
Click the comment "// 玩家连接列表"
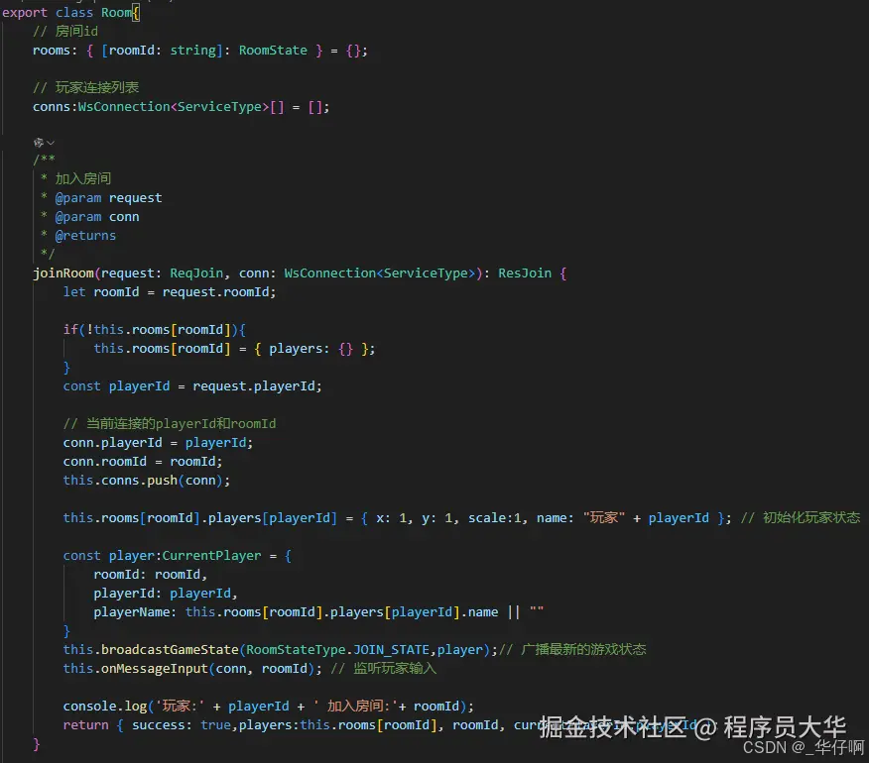[86, 87]
